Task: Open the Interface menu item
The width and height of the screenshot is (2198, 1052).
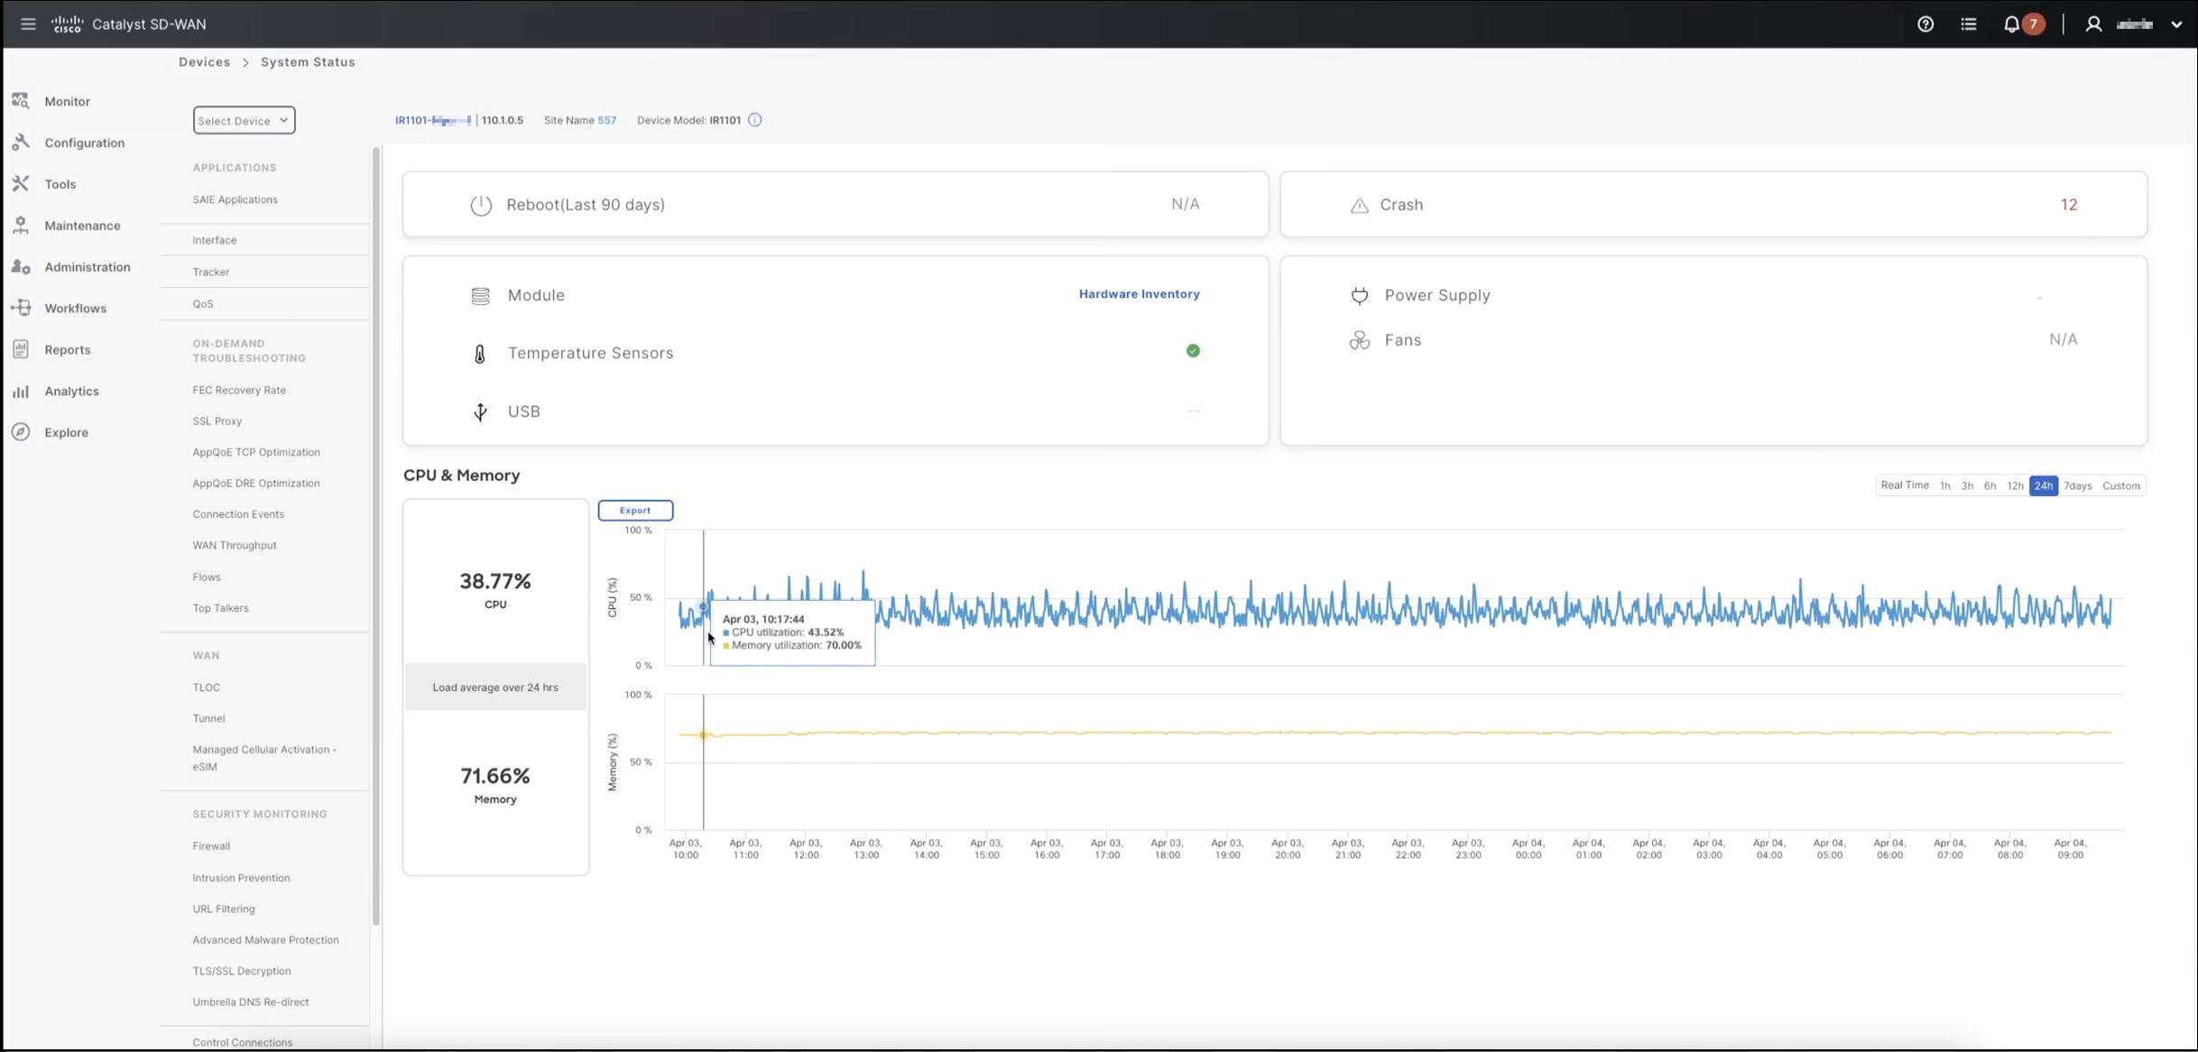Action: [215, 240]
